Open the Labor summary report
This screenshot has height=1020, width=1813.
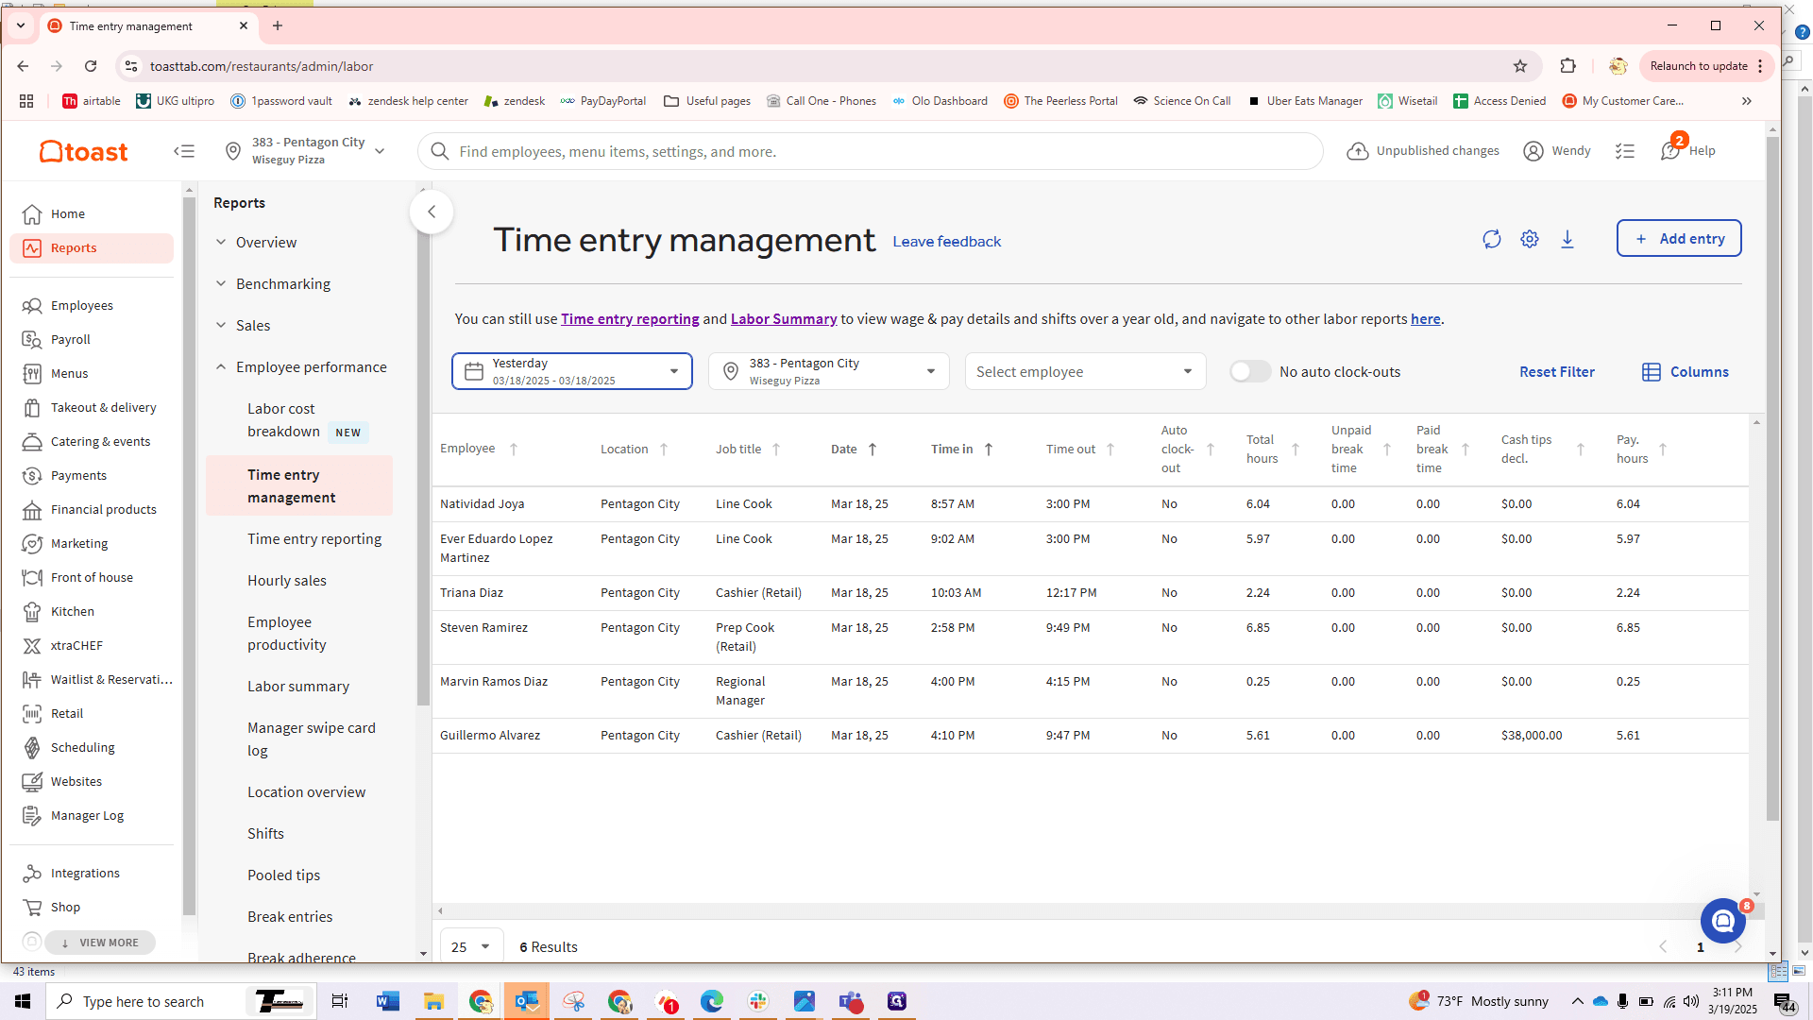[x=298, y=687]
